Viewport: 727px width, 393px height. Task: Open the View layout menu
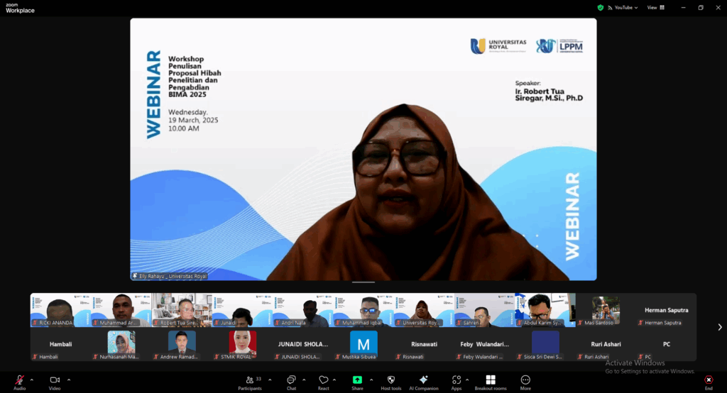[x=653, y=8]
